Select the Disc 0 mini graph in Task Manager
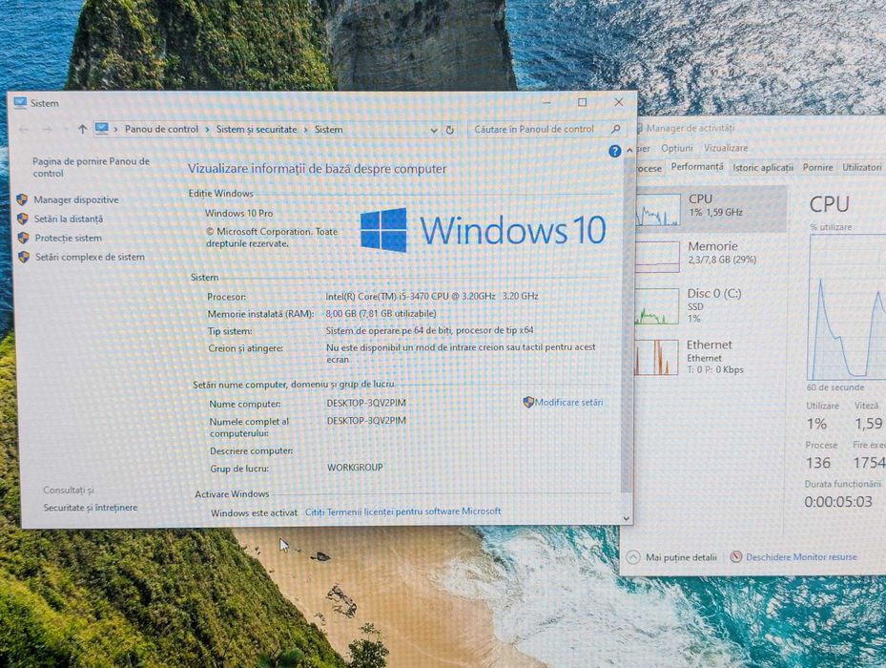Viewport: 886px width, 668px height. [x=656, y=306]
